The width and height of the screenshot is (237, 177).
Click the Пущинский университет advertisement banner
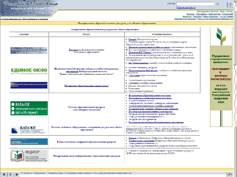[x=221, y=77]
